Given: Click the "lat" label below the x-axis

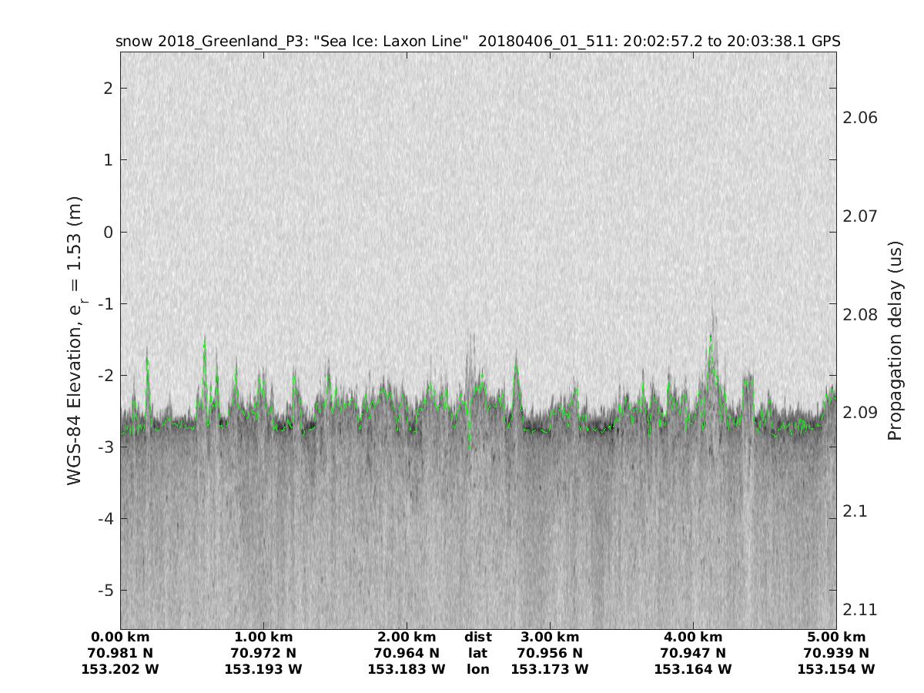Looking at the screenshot, I should [x=478, y=653].
